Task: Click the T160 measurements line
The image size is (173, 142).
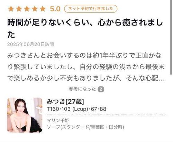Action: (76, 109)
